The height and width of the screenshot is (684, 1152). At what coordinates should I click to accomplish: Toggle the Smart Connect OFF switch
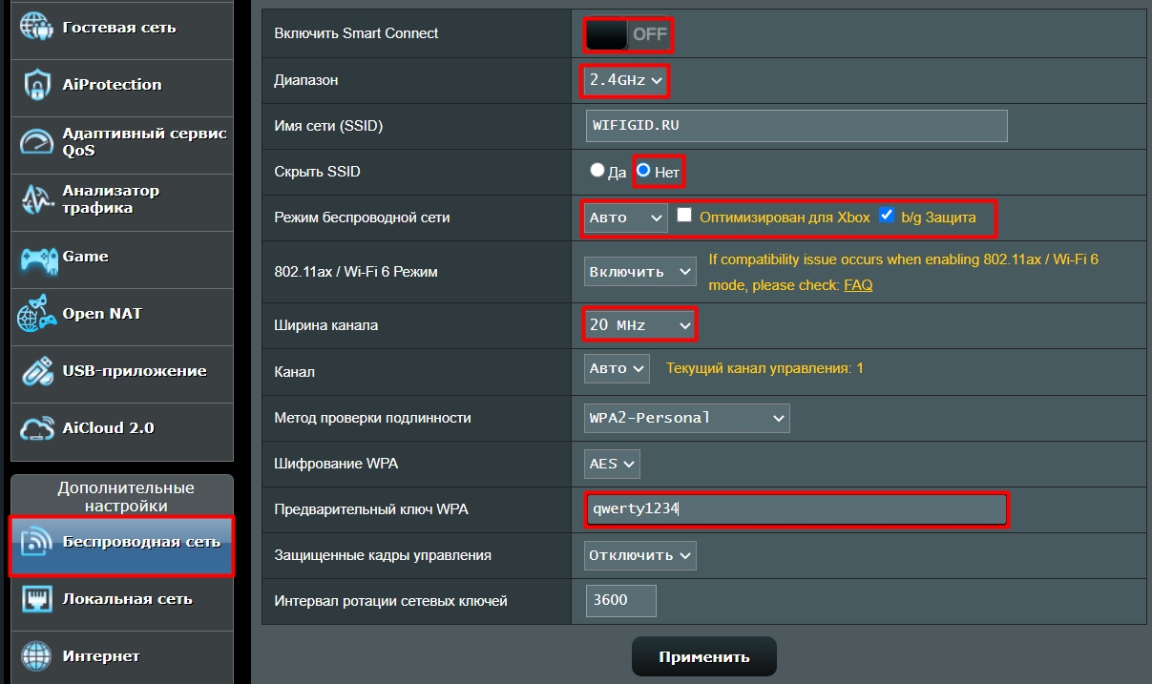point(627,35)
